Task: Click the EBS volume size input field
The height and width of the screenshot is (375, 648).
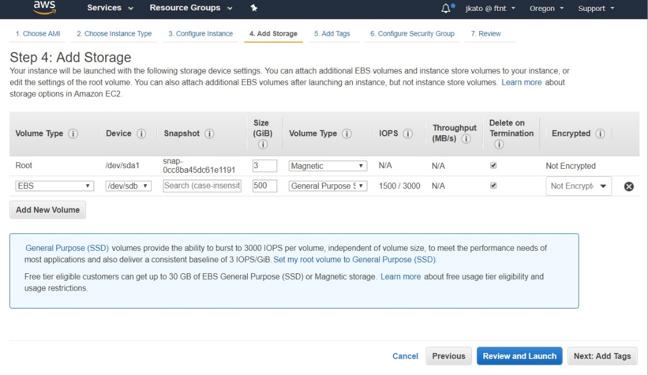Action: coord(264,185)
